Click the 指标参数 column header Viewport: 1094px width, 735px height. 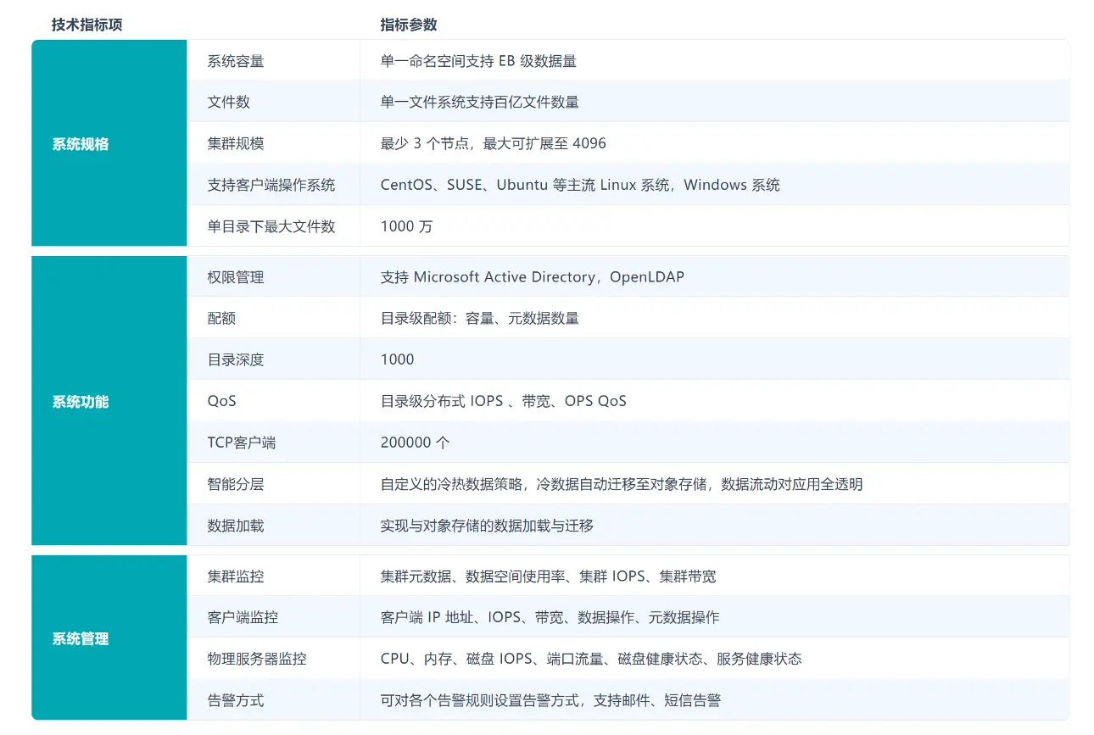[x=409, y=25]
